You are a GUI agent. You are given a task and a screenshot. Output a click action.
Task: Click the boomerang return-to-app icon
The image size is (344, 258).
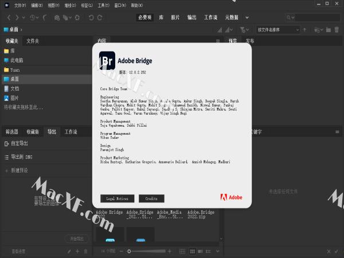pyautogui.click(x=45, y=17)
